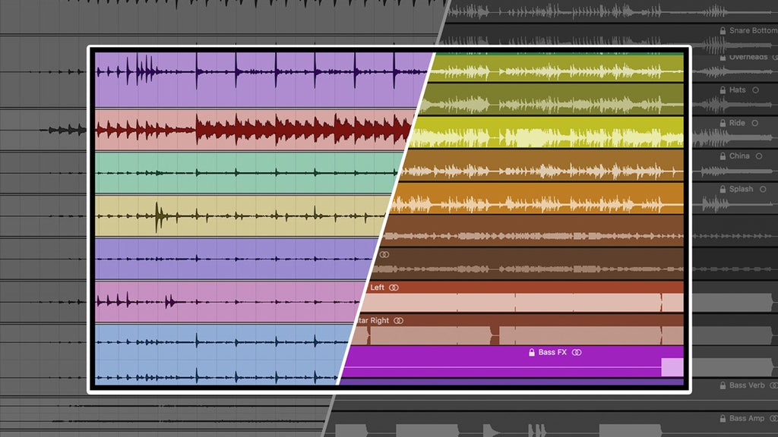The height and width of the screenshot is (437, 778).
Task: Toggle the circle indicator next to Ride
Action: (754, 123)
